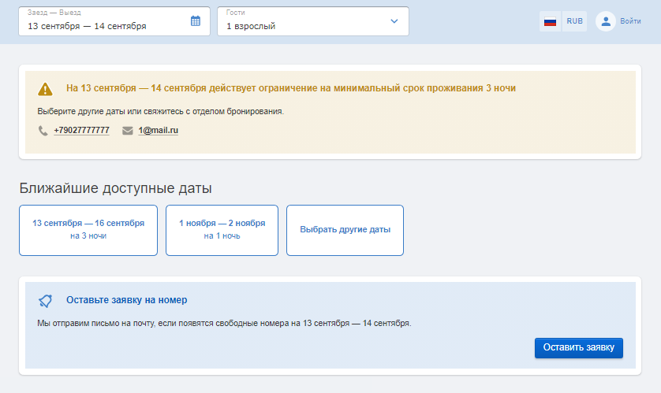Select 13 сентября — 16 сентября dates
Image resolution: width=661 pixels, height=393 pixels.
click(88, 230)
